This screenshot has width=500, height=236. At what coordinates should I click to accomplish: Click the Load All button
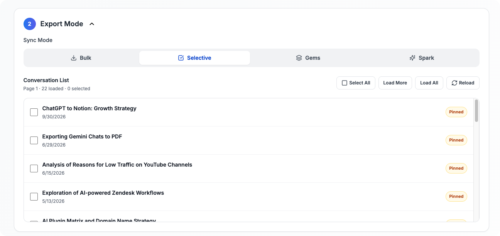tap(429, 83)
